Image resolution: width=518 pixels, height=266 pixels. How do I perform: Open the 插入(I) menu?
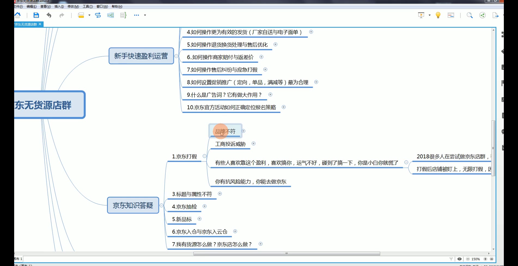point(59,7)
